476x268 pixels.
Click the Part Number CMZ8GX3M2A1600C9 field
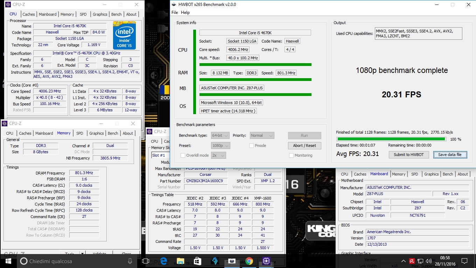[x=205, y=181]
